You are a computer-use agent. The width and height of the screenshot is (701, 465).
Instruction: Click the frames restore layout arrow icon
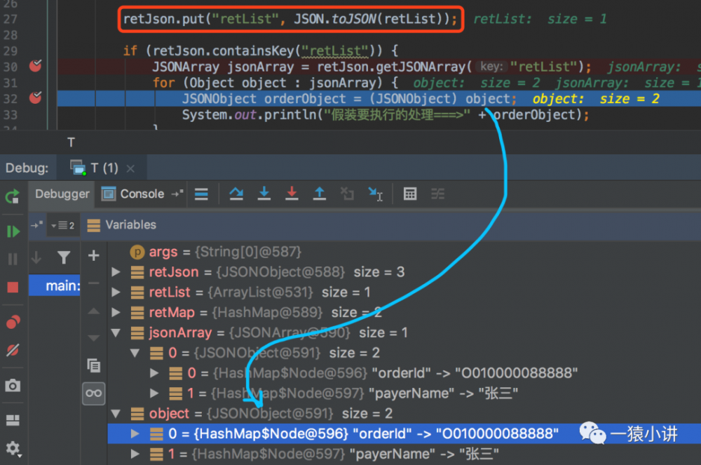click(x=36, y=225)
